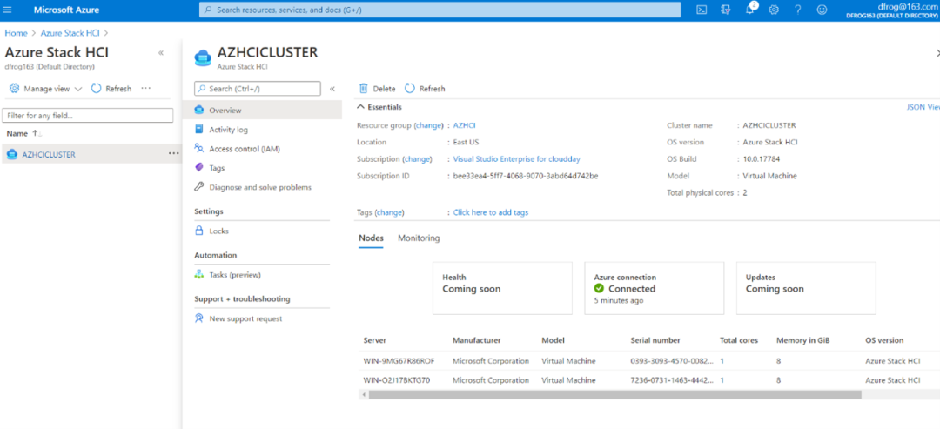Click the Refresh icon in the cluster toolbar
The width and height of the screenshot is (940, 429).
pos(409,88)
